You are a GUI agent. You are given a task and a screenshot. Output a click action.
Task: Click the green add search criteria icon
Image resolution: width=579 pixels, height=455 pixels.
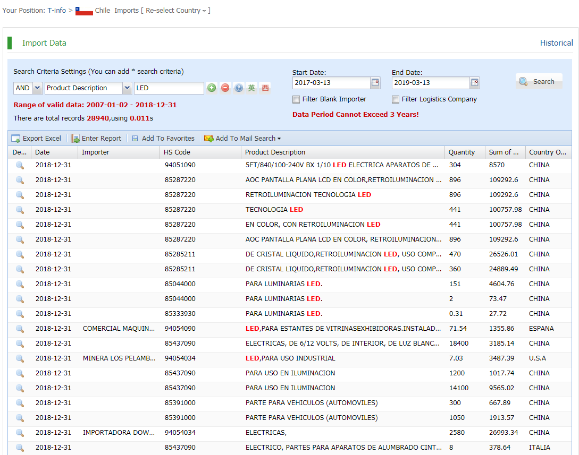tap(212, 88)
